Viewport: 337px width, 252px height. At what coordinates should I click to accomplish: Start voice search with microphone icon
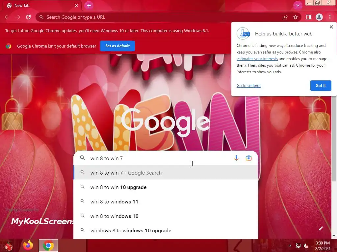click(236, 158)
